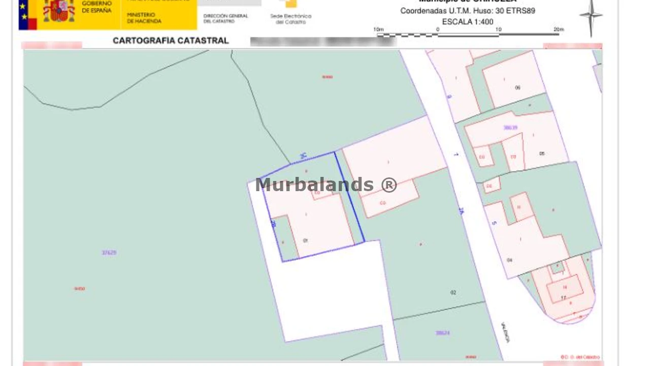Click the CARTOGRAFIA CATASTRAL heading
Viewport: 650px width, 366px height.
[x=171, y=41]
